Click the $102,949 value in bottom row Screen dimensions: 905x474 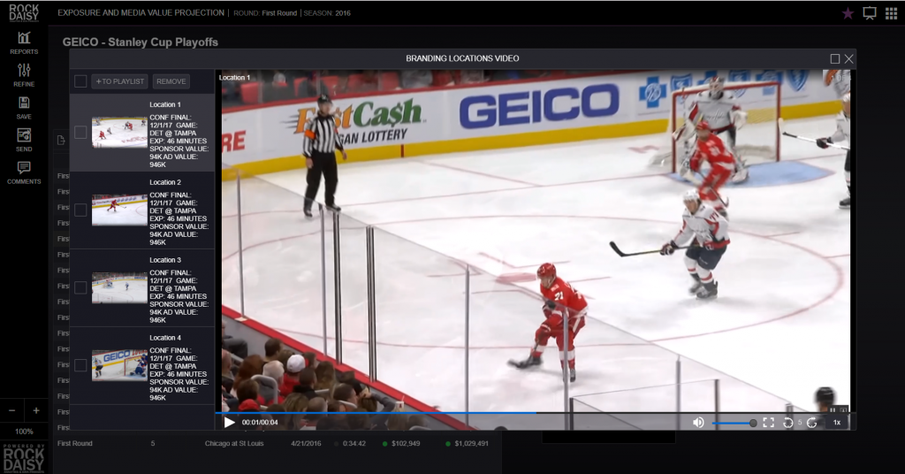[x=406, y=443]
